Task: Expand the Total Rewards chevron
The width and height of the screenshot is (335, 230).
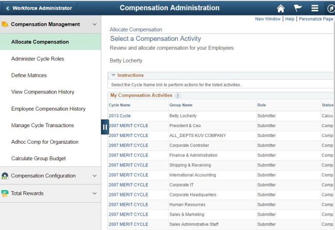Action: tap(94, 193)
